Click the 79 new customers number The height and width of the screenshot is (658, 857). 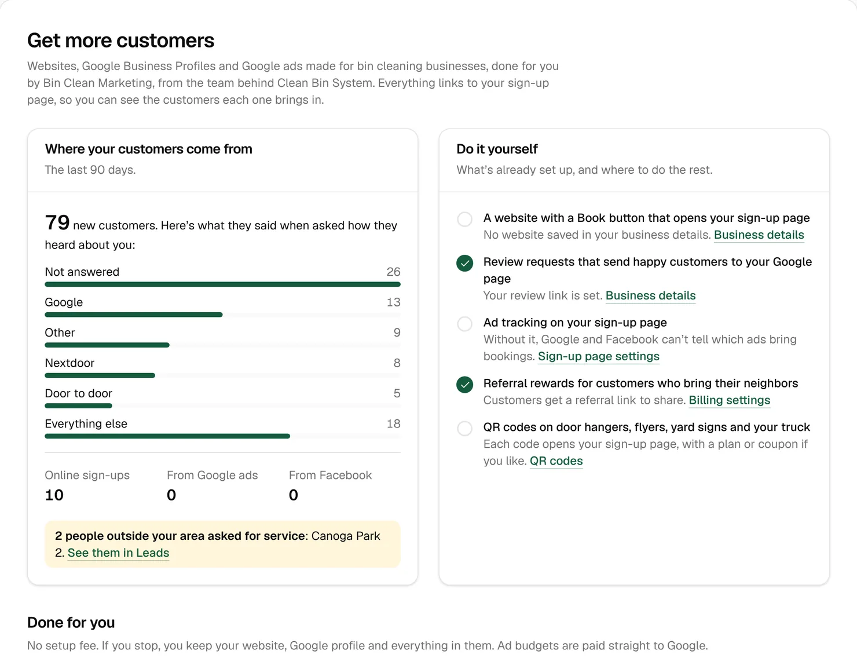click(x=57, y=222)
